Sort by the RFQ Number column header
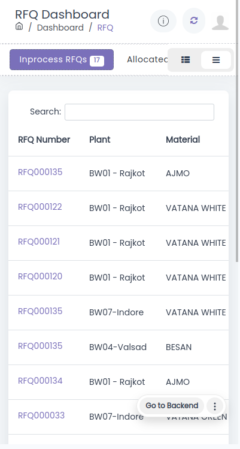The height and width of the screenshot is (449, 240). 44,140
